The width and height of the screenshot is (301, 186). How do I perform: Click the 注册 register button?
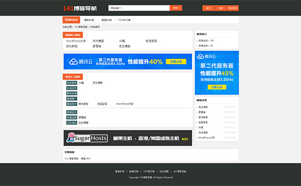(x=220, y=8)
